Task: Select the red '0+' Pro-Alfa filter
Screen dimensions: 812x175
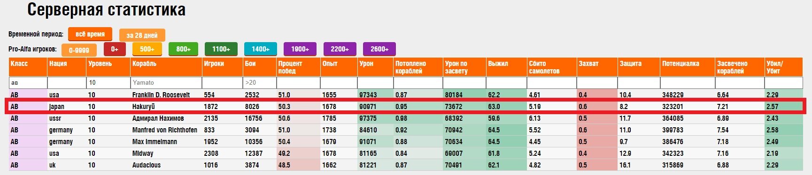Action: click(115, 49)
